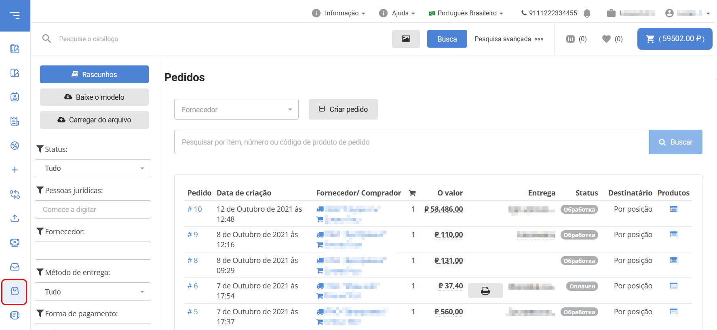Open the notifications bell icon
Screen dimensions: 717x330
coord(587,13)
